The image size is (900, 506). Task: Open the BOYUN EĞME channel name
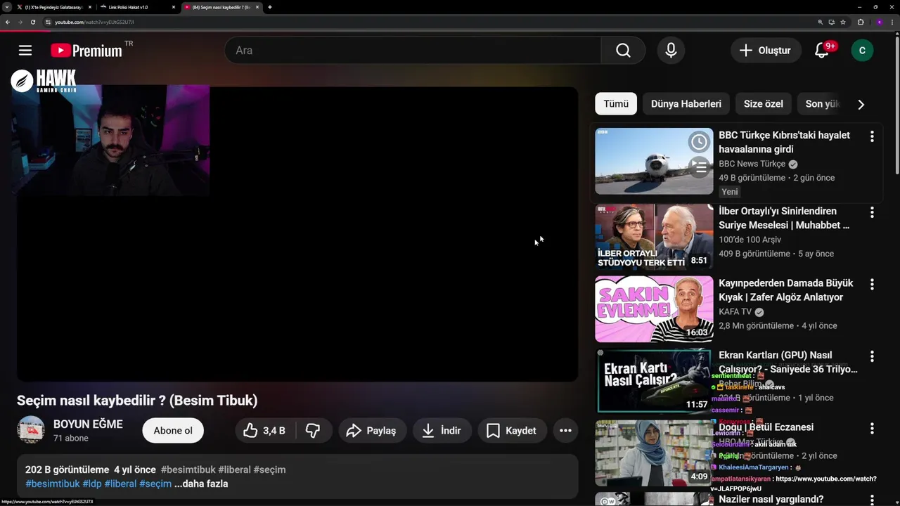tap(88, 424)
